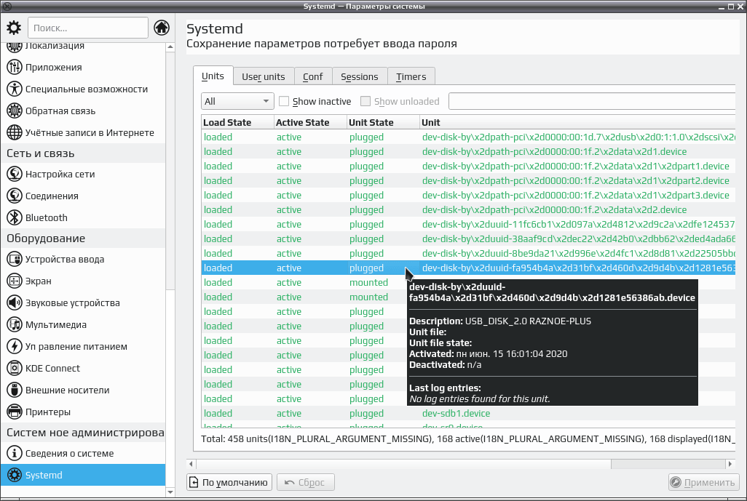Open the Bluetooth settings icon
Viewport: 747px width, 501px height.
pyautogui.click(x=15, y=218)
